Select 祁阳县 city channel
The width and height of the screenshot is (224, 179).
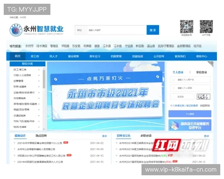point(65,46)
